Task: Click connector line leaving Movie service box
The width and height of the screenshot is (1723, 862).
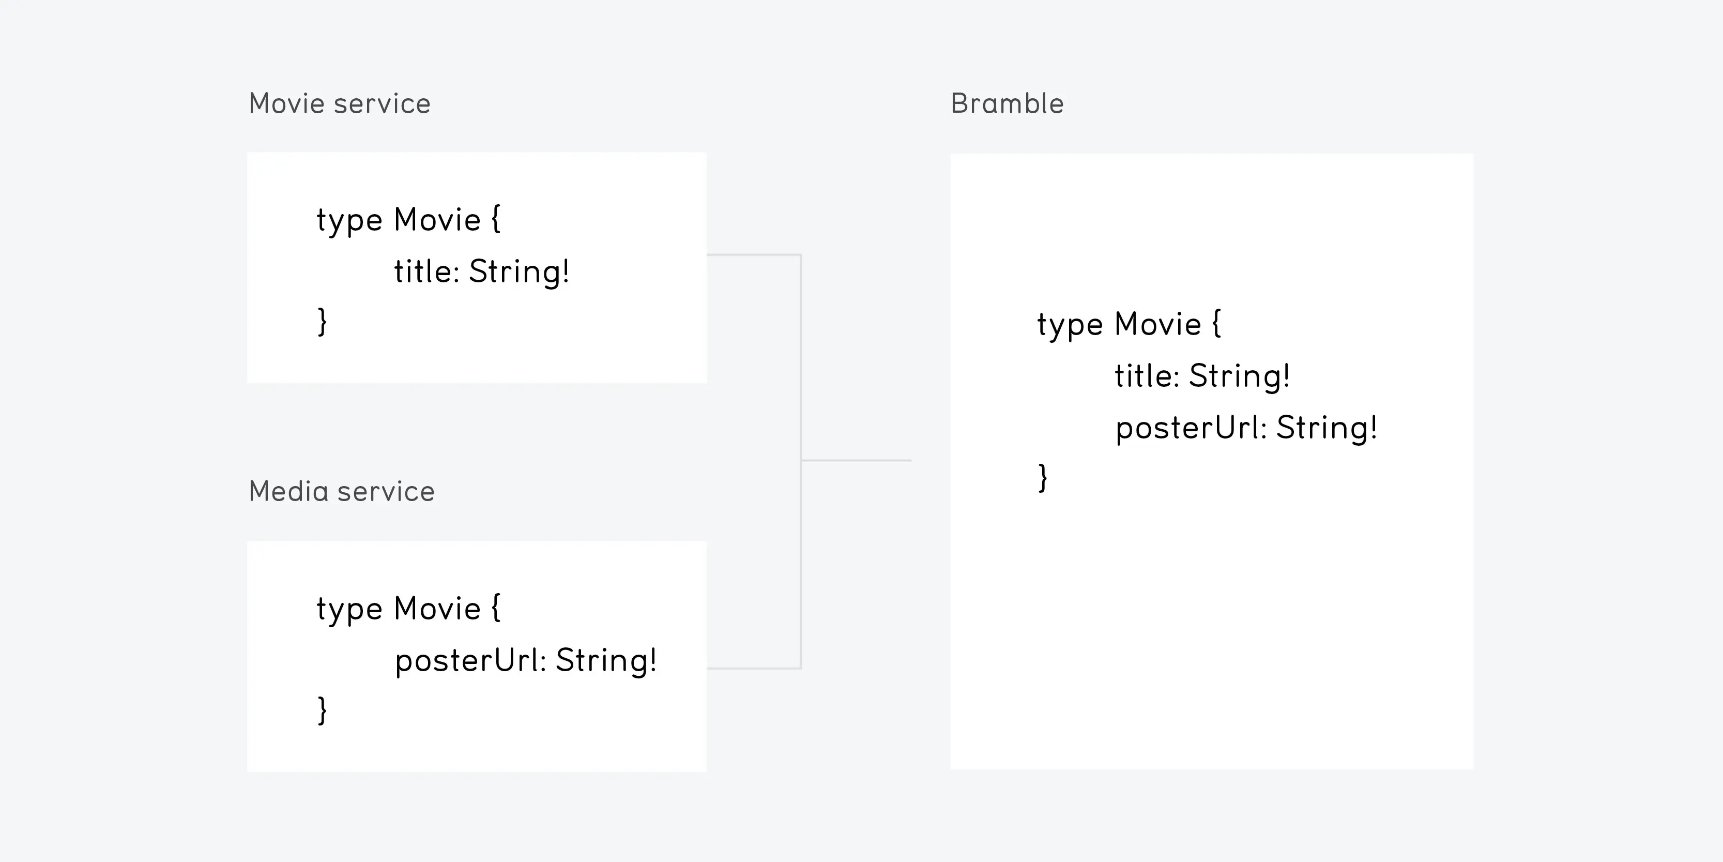Action: (x=753, y=254)
